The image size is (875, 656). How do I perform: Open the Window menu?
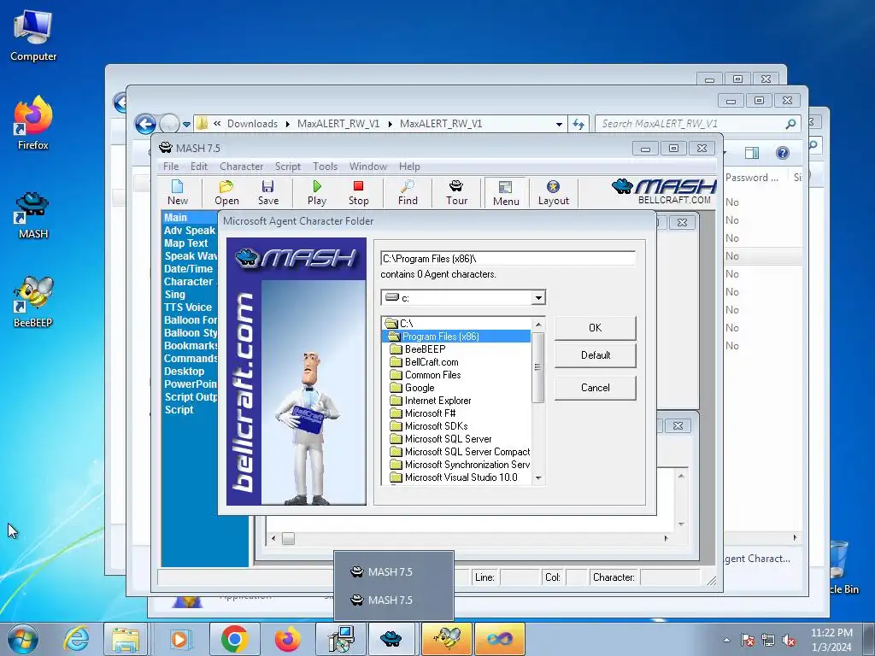(367, 167)
